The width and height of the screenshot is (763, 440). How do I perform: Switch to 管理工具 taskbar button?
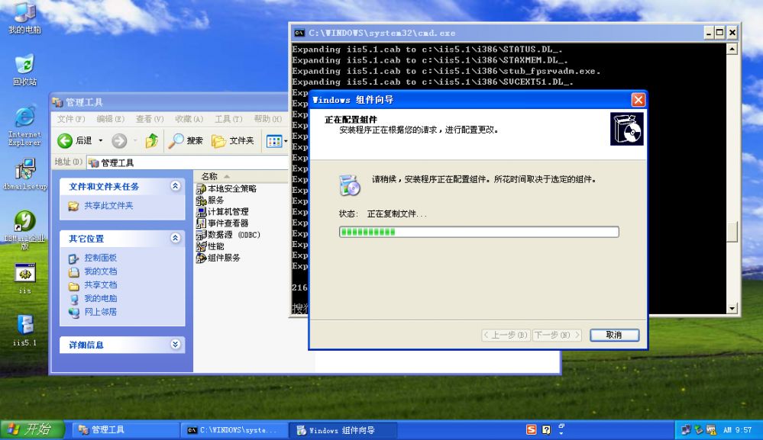[125, 430]
